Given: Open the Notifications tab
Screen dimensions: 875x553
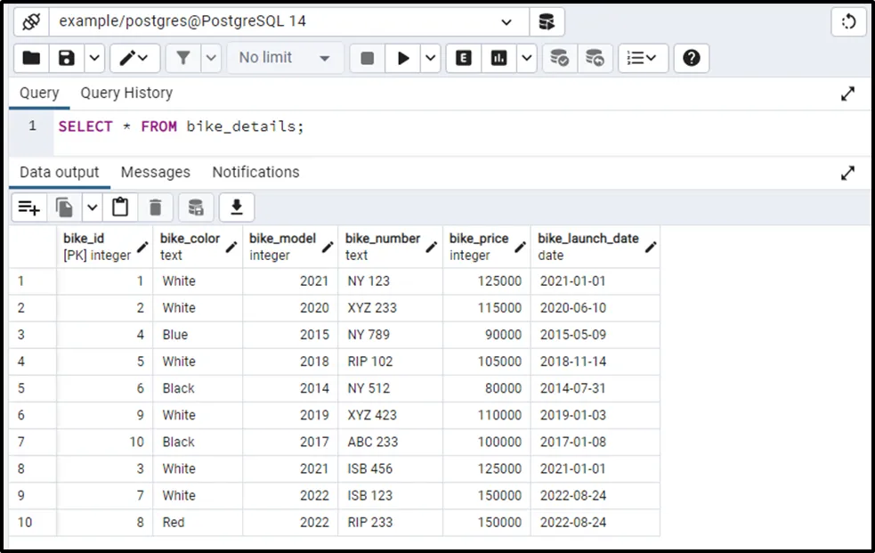Looking at the screenshot, I should 255,172.
